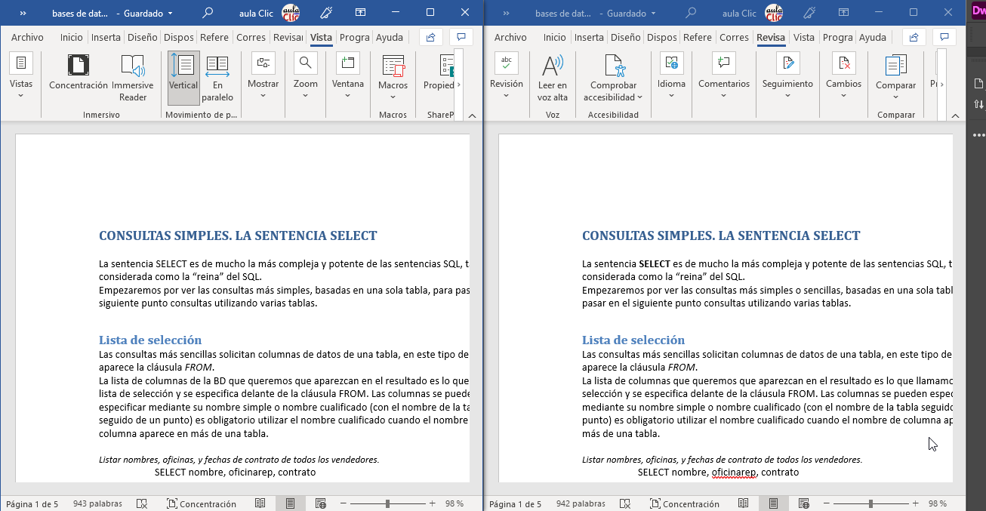Click Share icon in right window

click(x=914, y=37)
